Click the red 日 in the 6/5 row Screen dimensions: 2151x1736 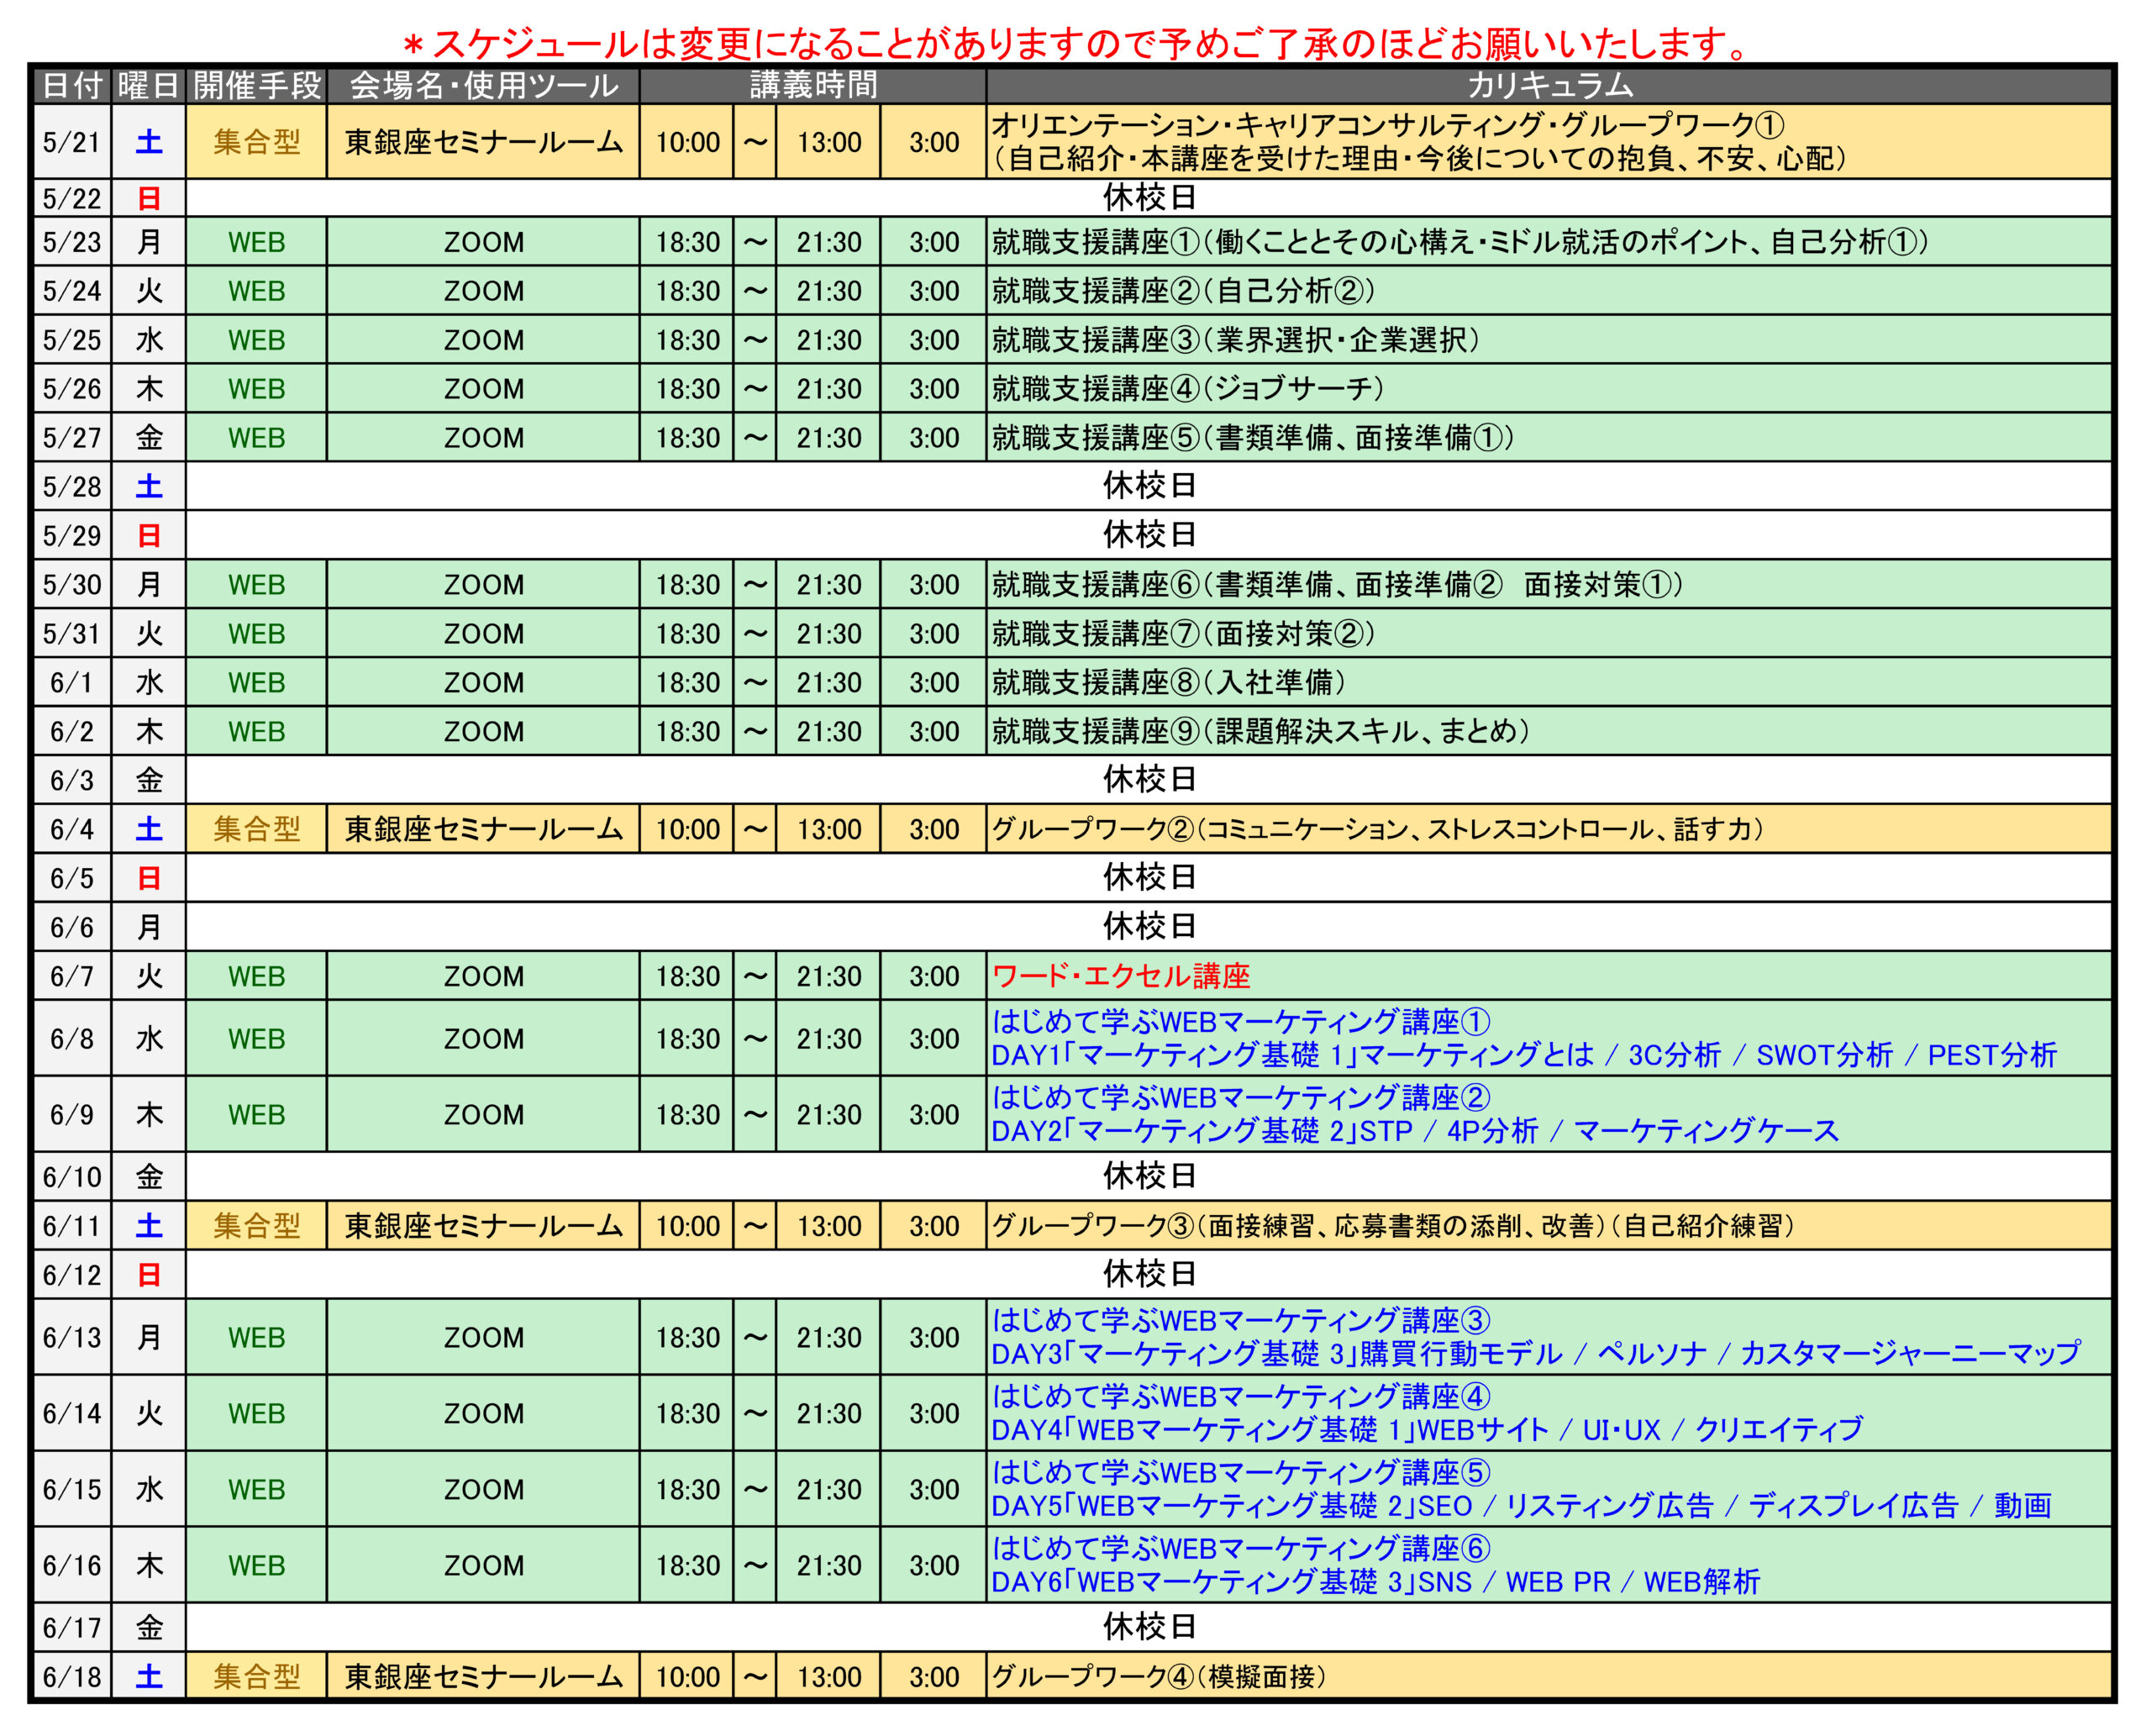[x=149, y=878]
